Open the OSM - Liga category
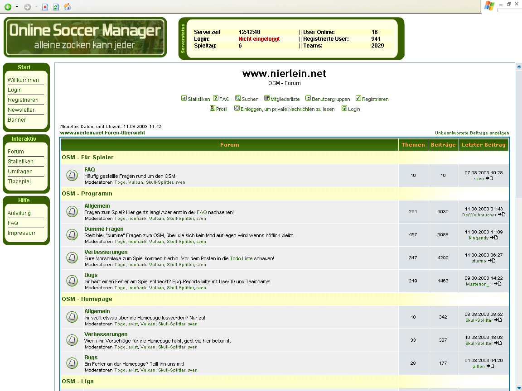The height and width of the screenshot is (391, 522). pyautogui.click(x=78, y=381)
